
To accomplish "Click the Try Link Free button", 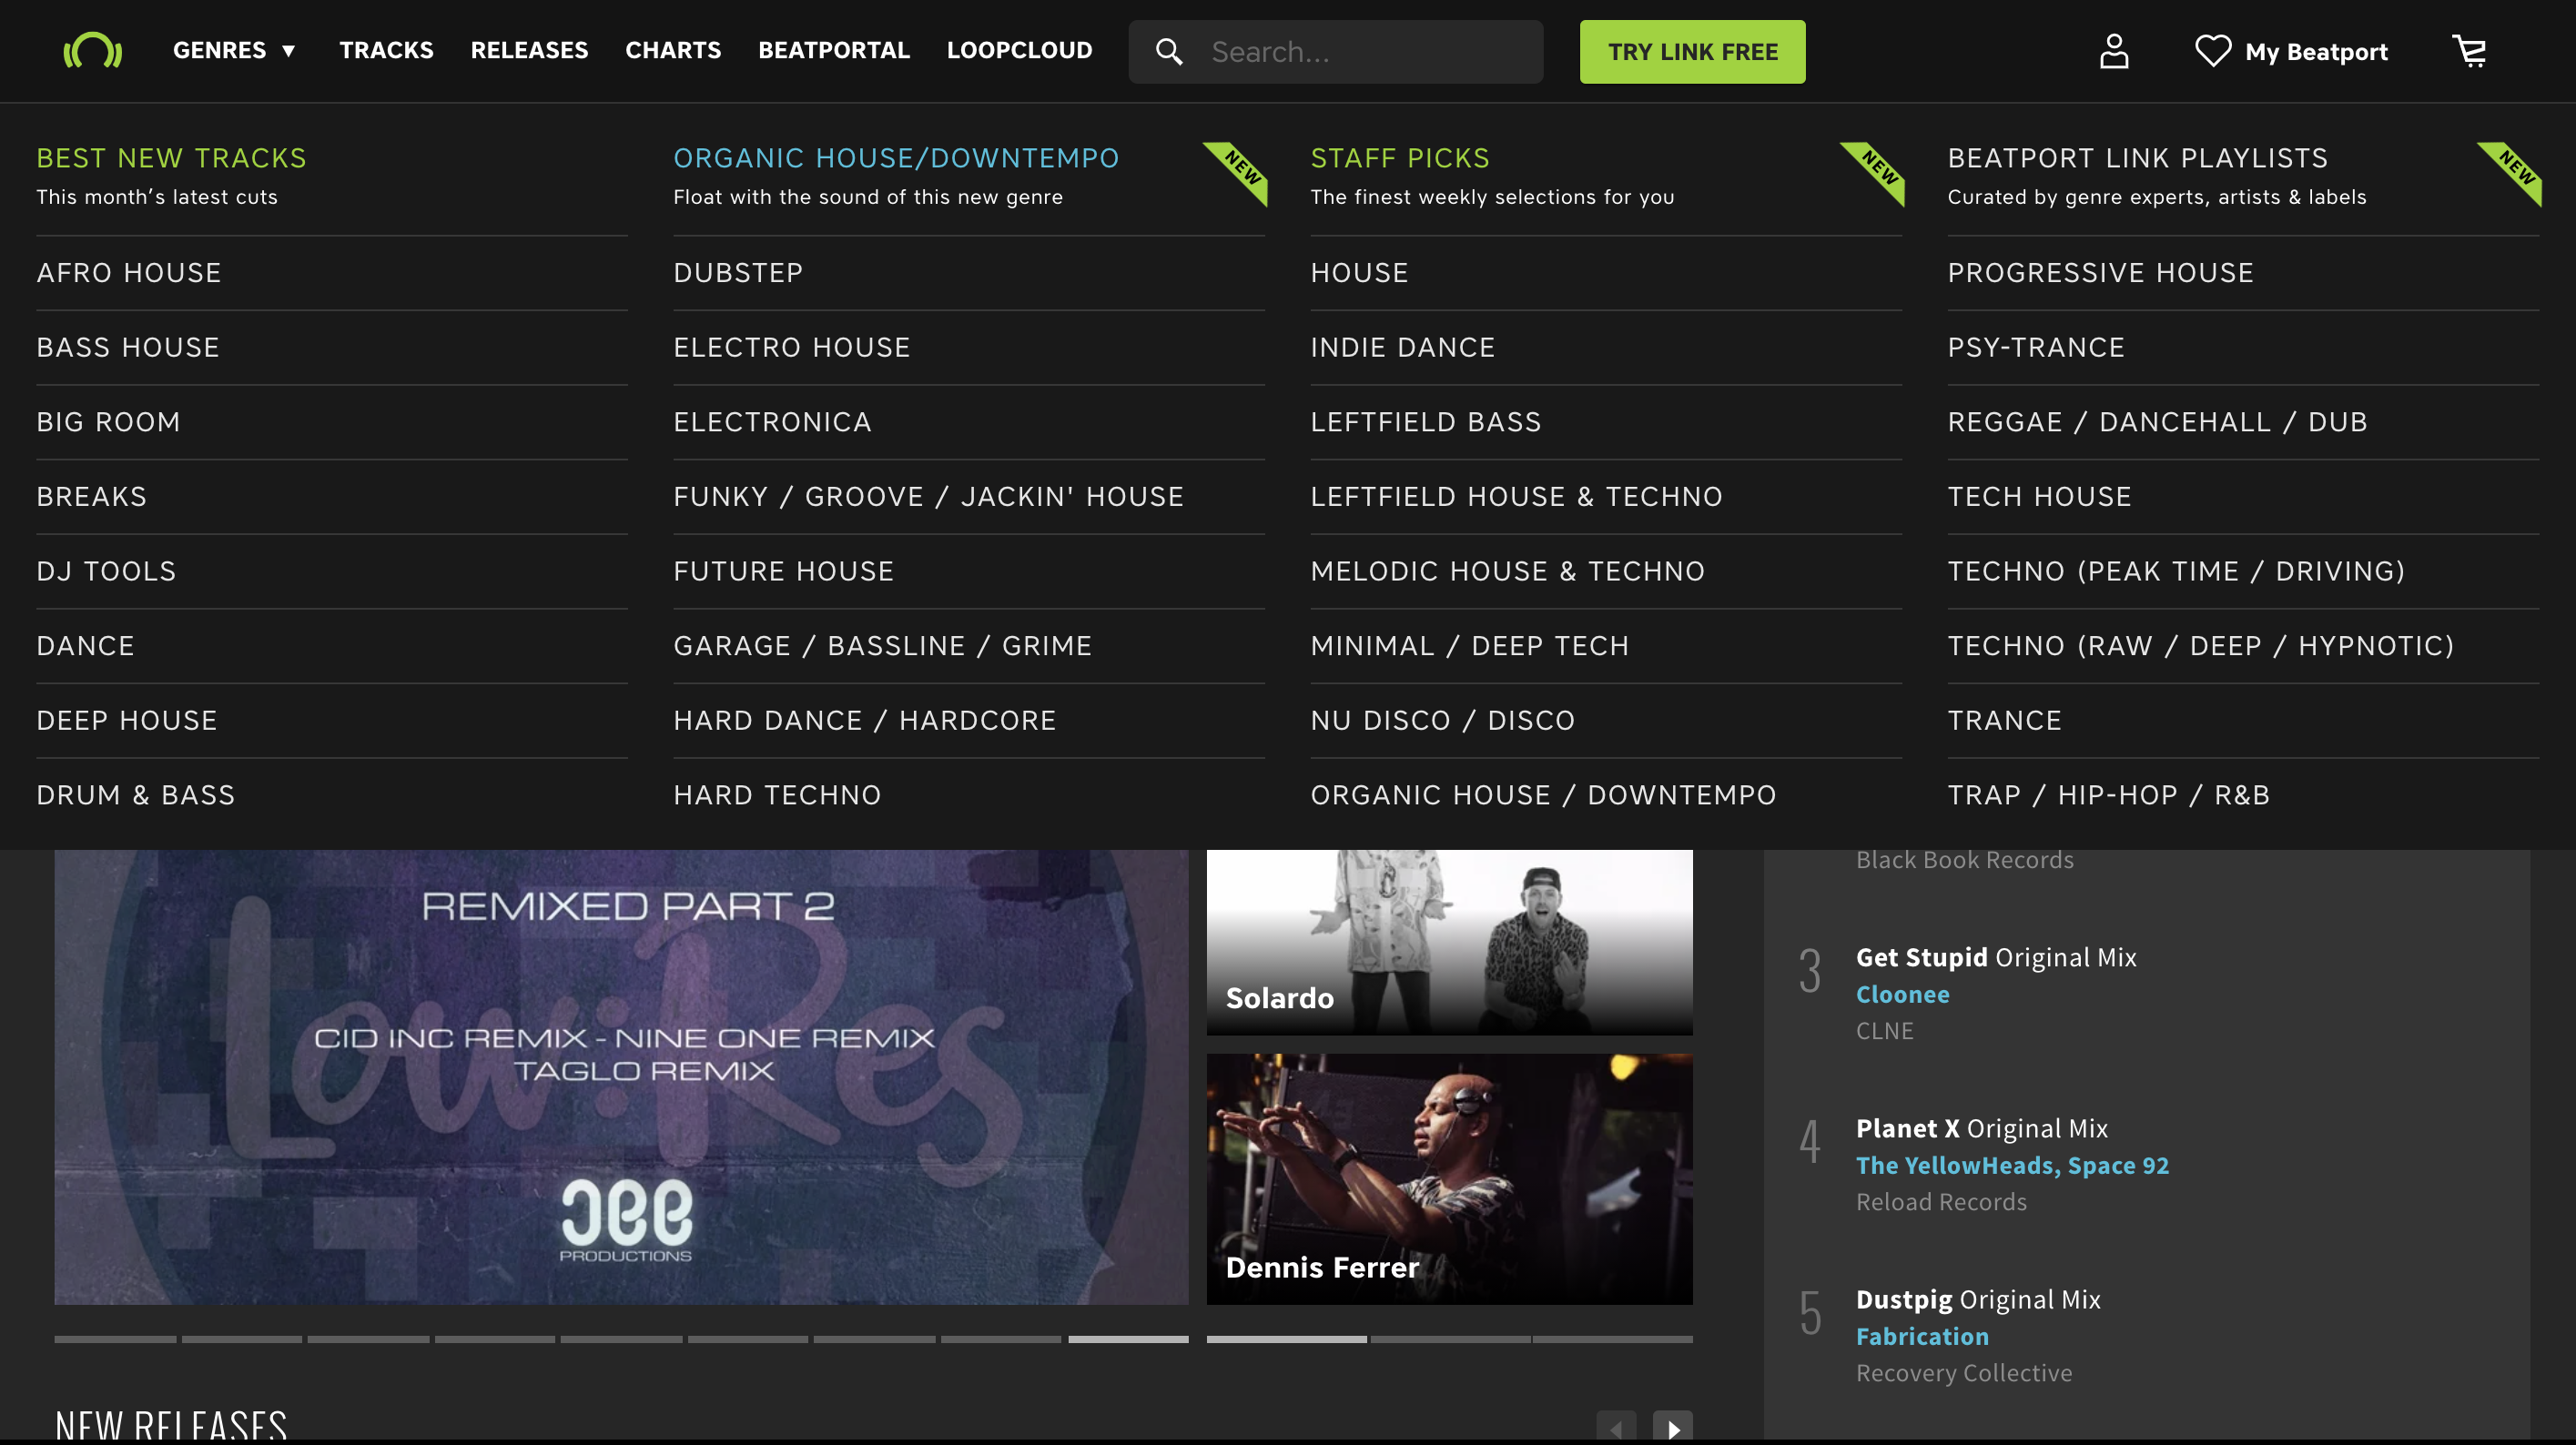I will [x=1692, y=52].
